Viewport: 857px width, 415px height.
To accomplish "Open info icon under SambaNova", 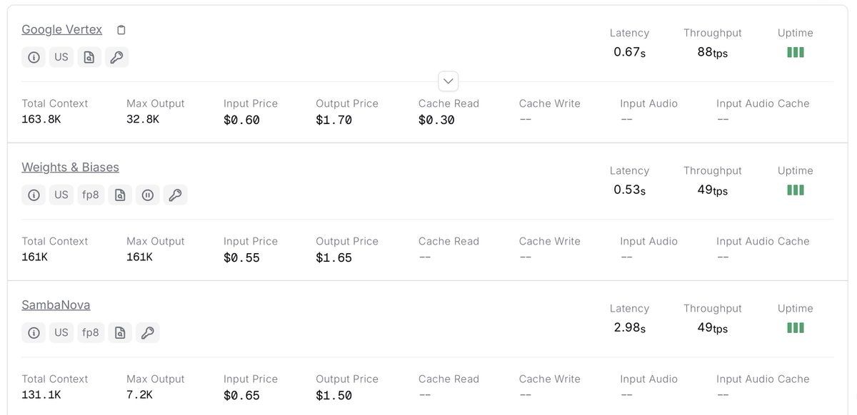I will tap(34, 332).
